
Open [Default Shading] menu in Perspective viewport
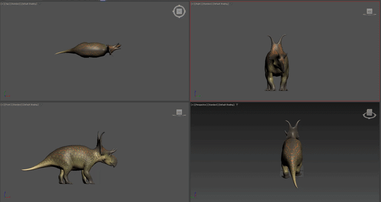(x=227, y=105)
